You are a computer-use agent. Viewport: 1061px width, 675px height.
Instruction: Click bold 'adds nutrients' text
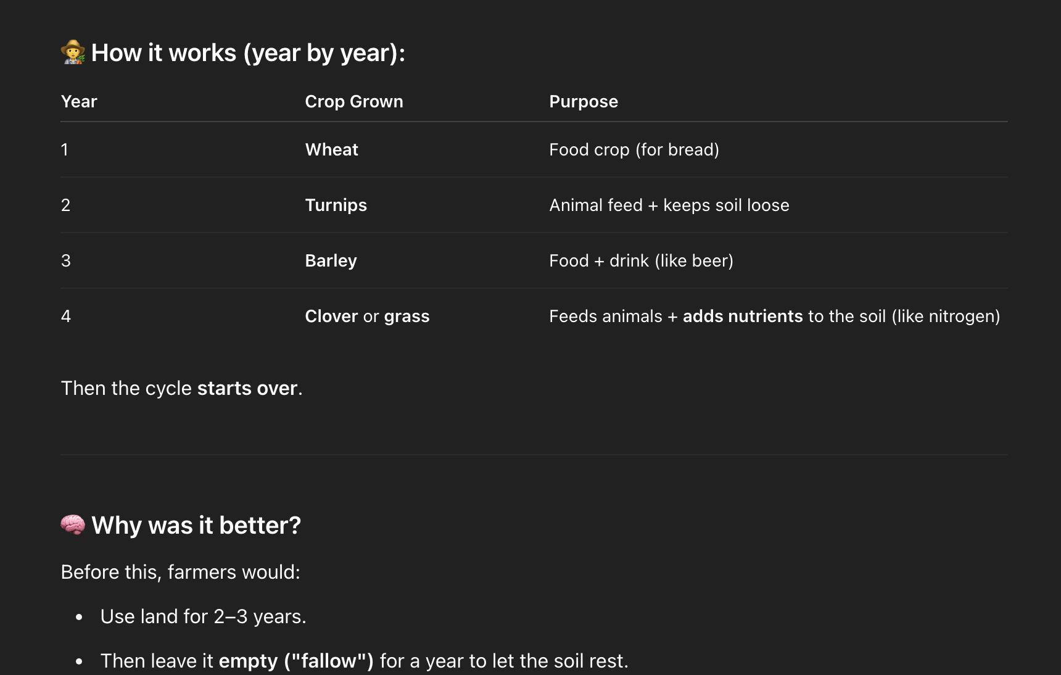(x=743, y=316)
